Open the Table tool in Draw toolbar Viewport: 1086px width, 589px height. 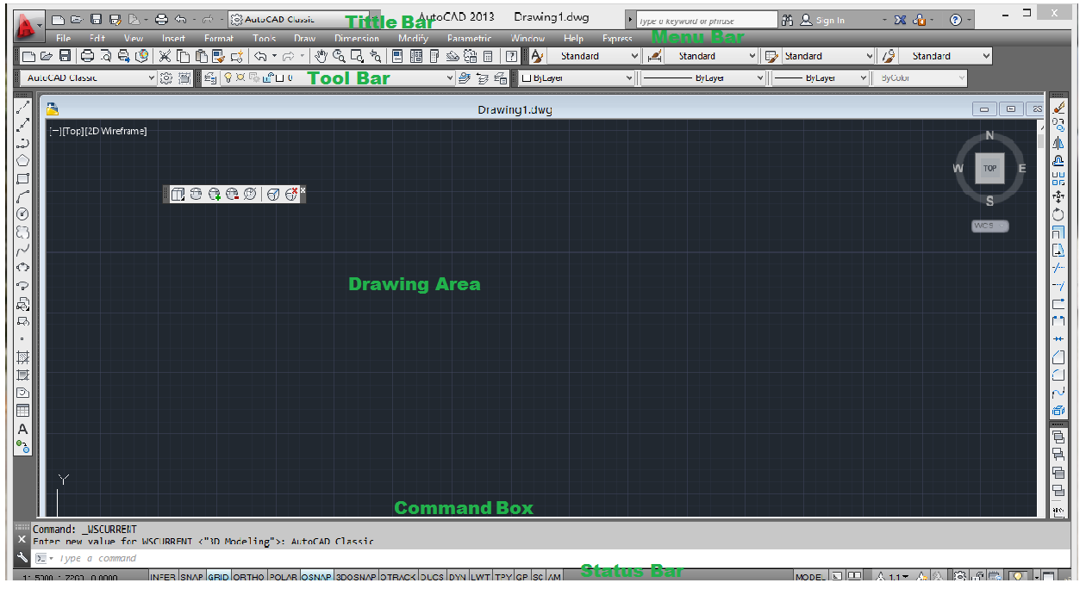tap(23, 411)
